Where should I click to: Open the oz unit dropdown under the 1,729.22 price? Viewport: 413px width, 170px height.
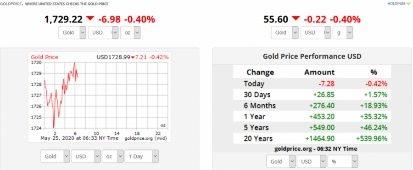pyautogui.click(x=130, y=33)
